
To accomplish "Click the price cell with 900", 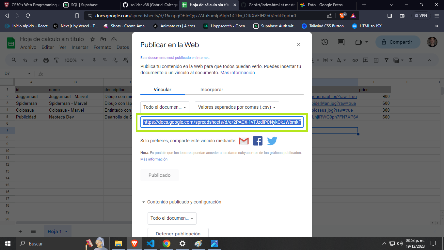I will (374, 96).
